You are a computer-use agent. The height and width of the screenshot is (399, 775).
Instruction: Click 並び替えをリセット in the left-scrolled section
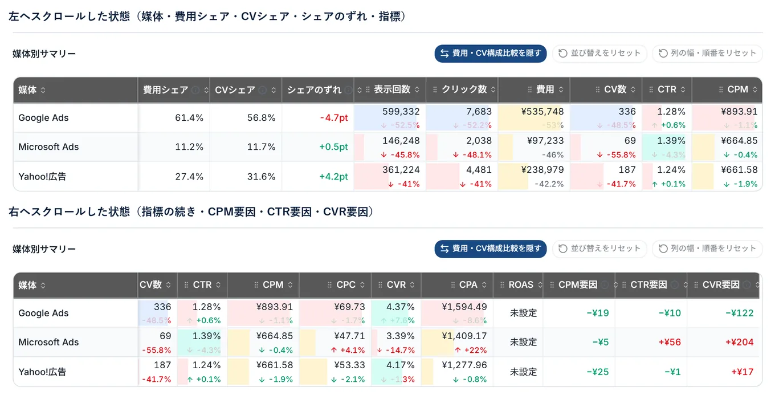tap(599, 53)
